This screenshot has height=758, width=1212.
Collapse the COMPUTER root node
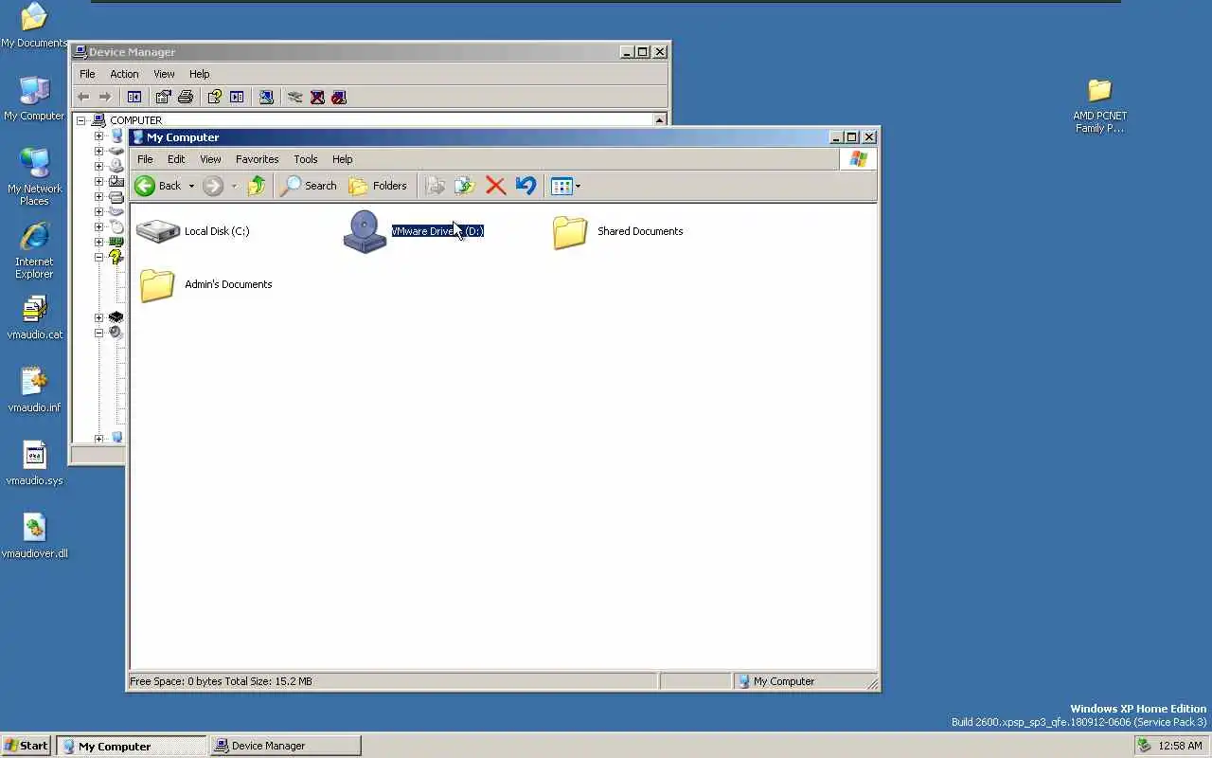81,120
